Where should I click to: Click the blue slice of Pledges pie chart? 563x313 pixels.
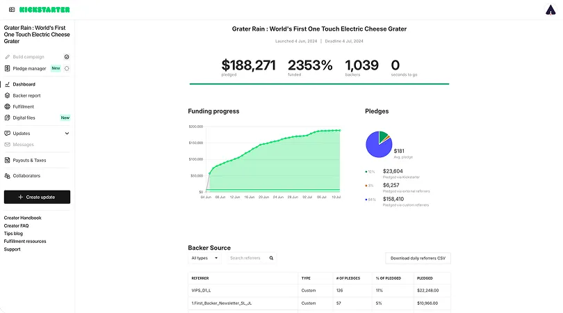(x=375, y=147)
